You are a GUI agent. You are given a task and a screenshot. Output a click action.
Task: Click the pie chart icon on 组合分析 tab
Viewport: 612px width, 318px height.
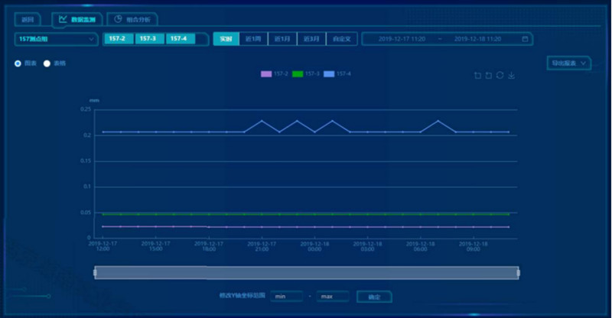pyautogui.click(x=119, y=19)
